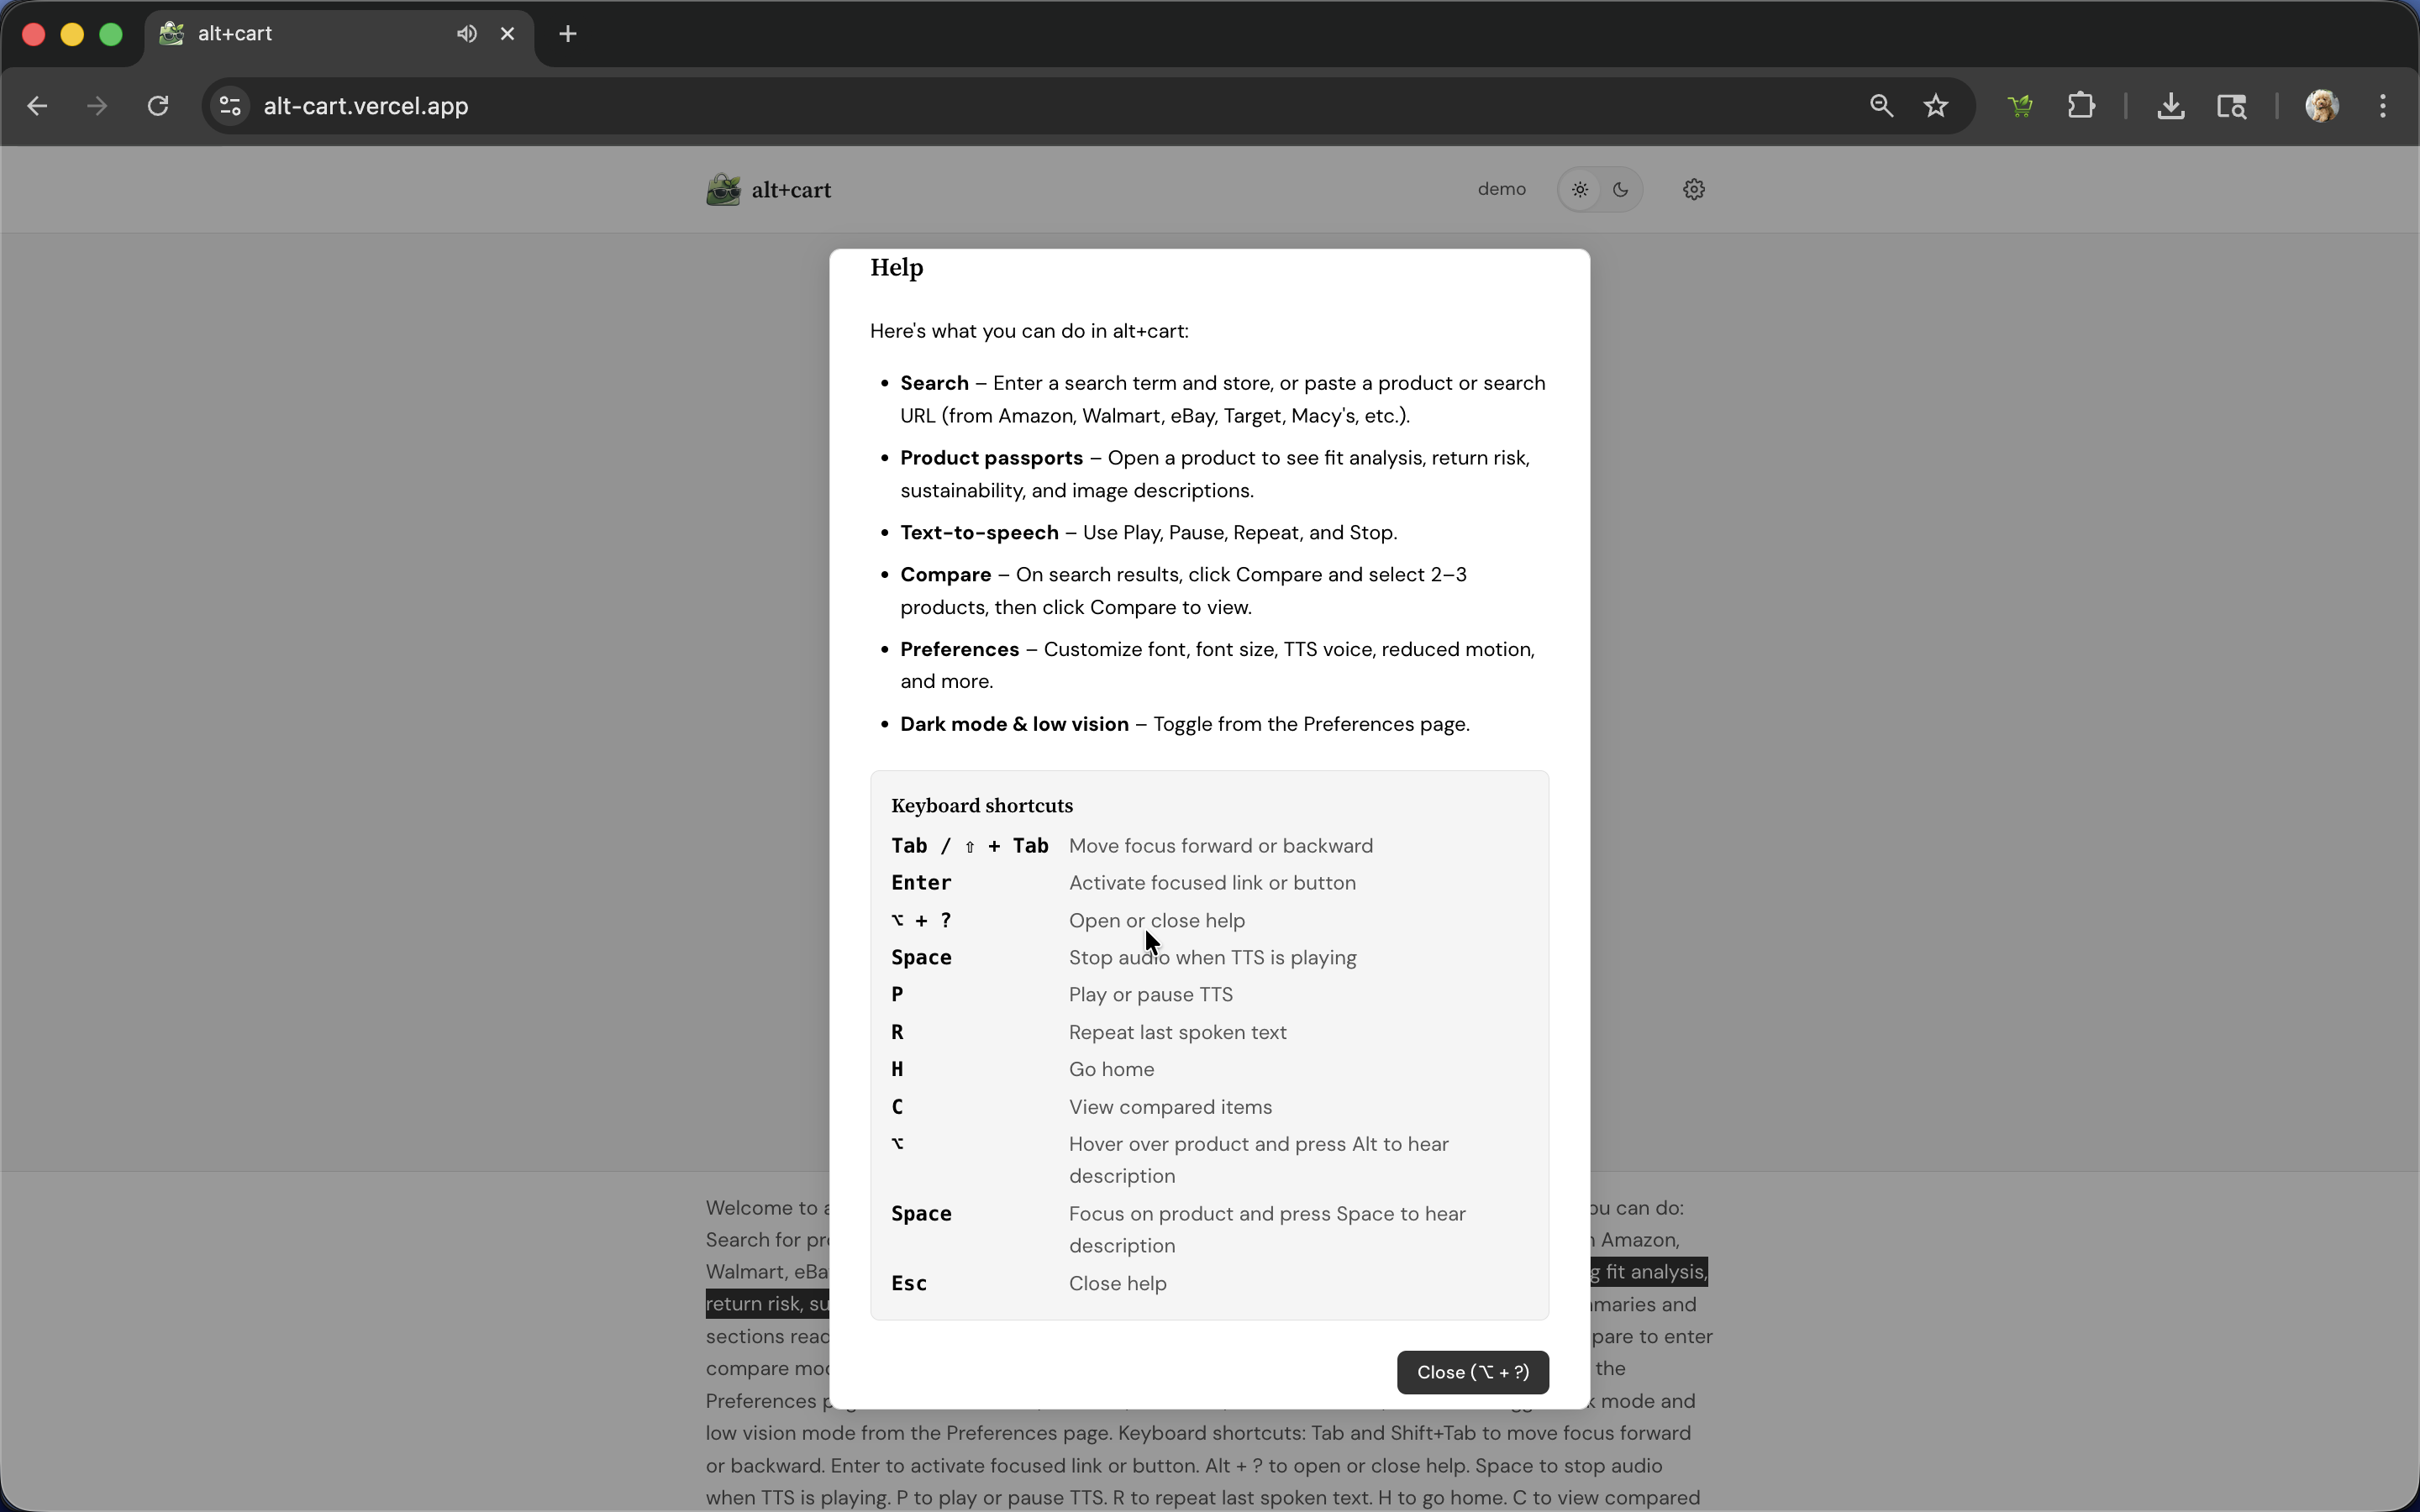Open the browser Extensions puzzle icon

coord(2081,106)
